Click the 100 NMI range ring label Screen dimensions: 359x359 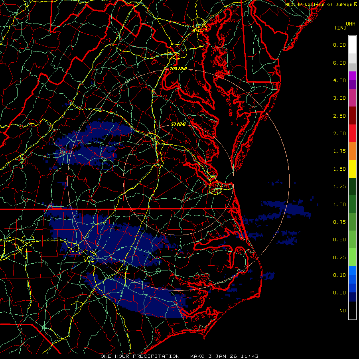[178, 69]
